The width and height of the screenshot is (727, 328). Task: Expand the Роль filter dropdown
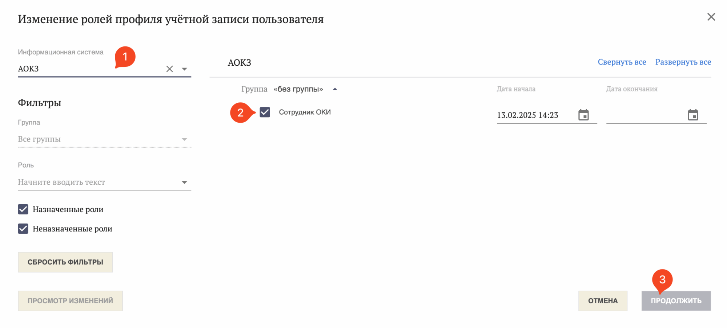pyautogui.click(x=184, y=182)
